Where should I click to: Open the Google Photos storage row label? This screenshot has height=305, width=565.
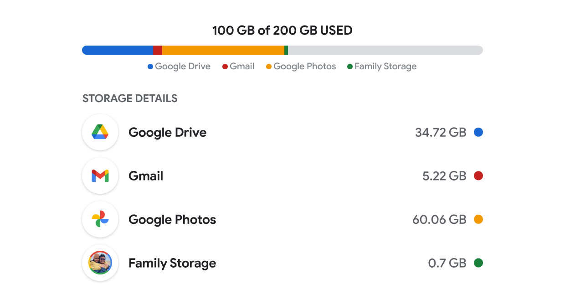[x=172, y=219]
